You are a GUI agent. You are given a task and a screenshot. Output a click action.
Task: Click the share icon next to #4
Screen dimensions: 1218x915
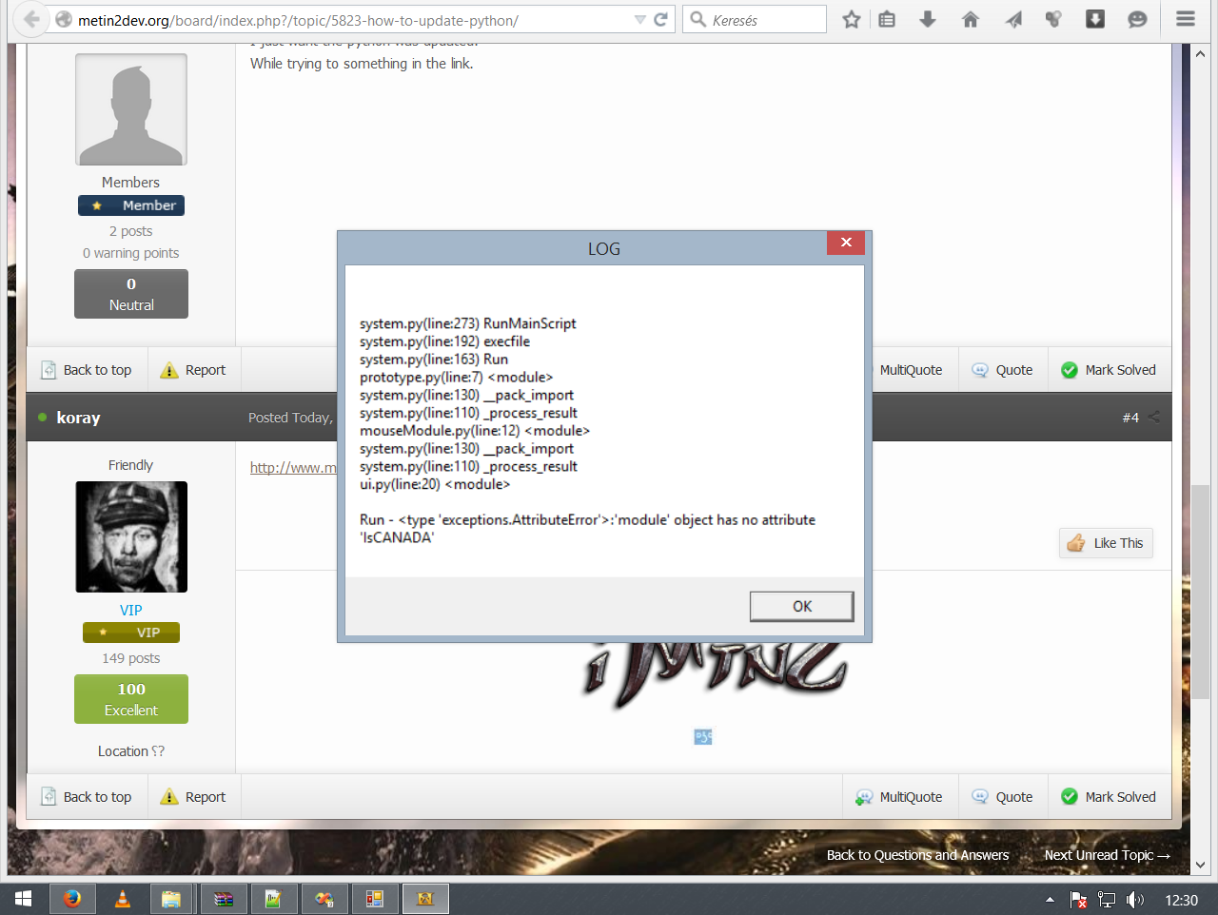click(x=1156, y=417)
